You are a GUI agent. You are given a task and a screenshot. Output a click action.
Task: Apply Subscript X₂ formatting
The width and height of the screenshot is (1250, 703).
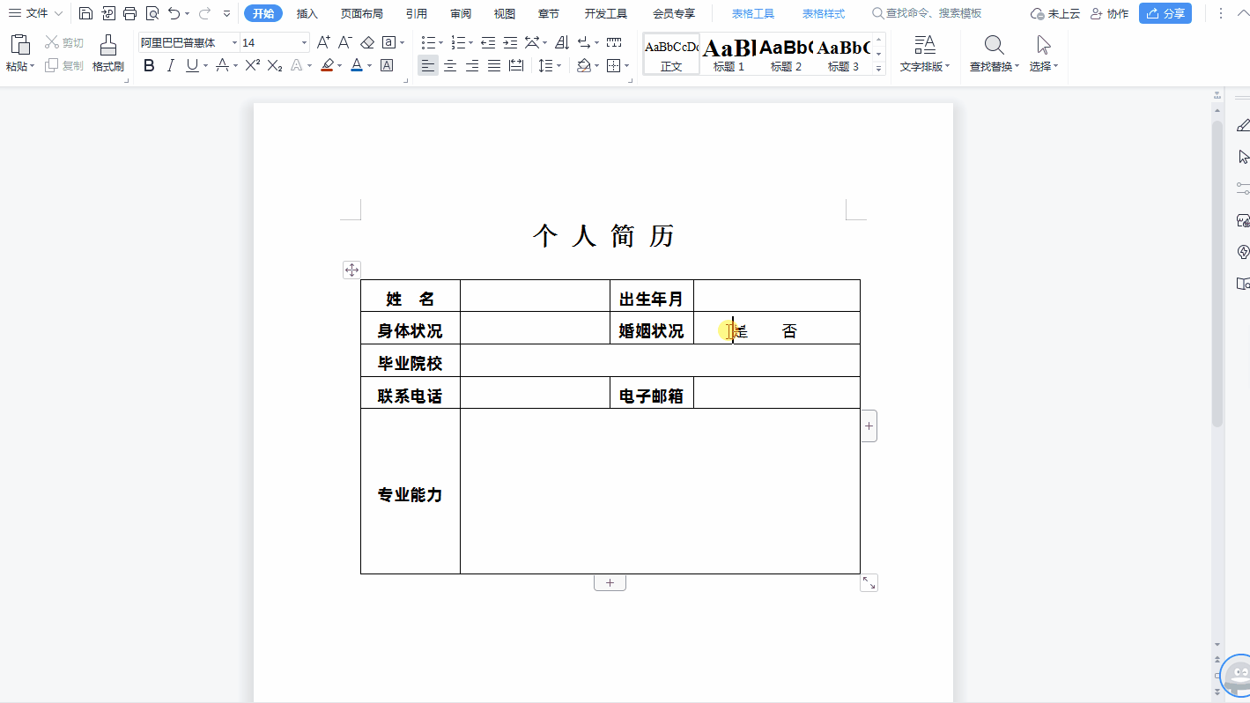275,65
